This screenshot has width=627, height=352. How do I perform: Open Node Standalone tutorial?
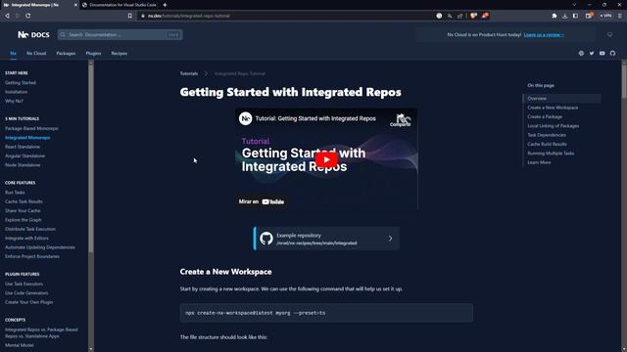click(23, 165)
